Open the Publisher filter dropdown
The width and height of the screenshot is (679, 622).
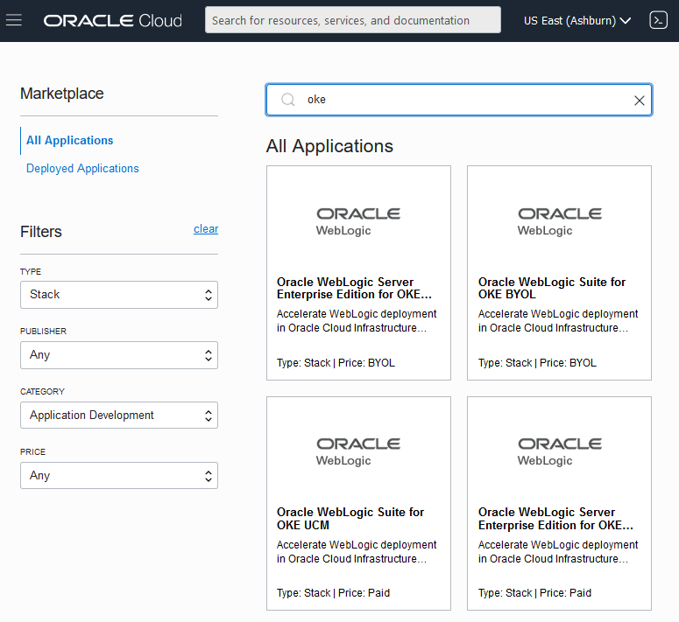119,355
